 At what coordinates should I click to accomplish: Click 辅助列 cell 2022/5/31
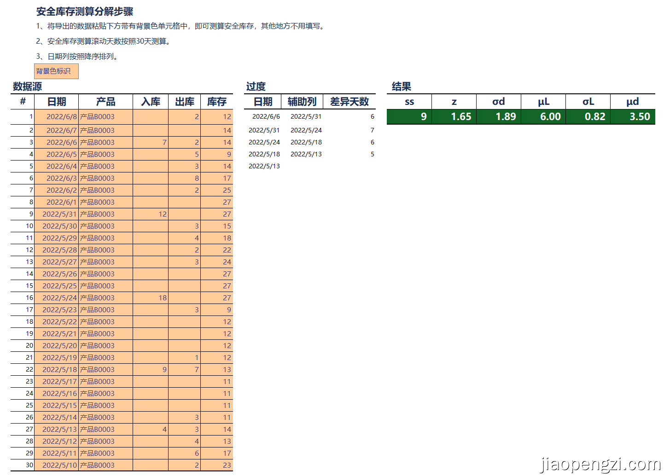[302, 117]
